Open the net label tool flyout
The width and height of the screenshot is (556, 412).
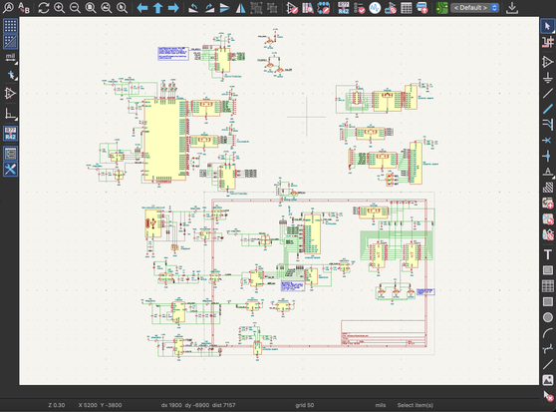click(547, 172)
